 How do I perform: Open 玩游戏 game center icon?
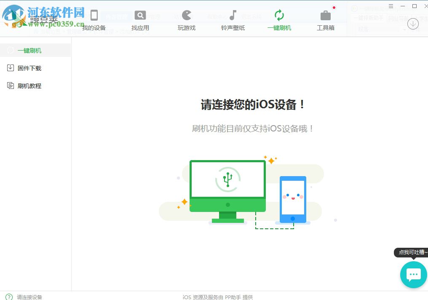coord(186,19)
